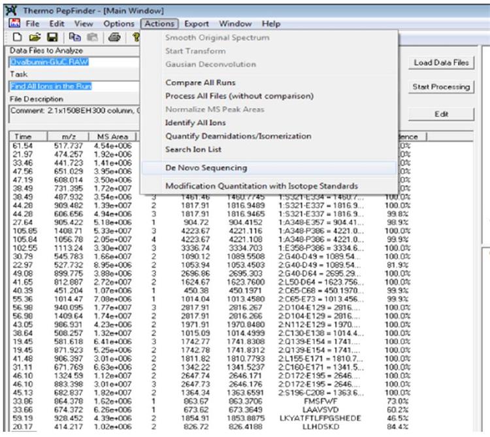The image size is (490, 437).
Task: Sort by the MS Area column header
Action: [x=112, y=137]
